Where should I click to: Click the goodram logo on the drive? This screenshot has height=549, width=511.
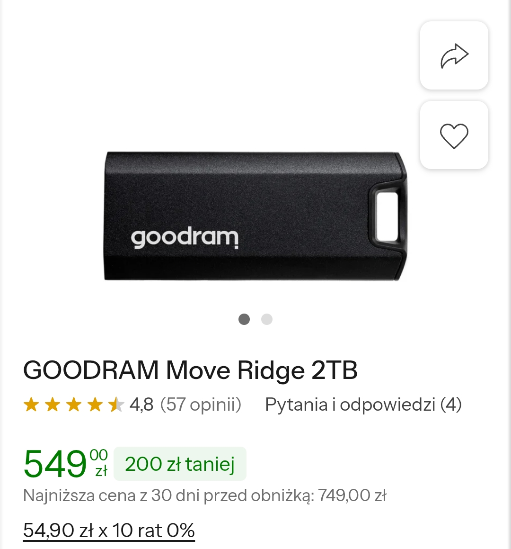point(185,238)
